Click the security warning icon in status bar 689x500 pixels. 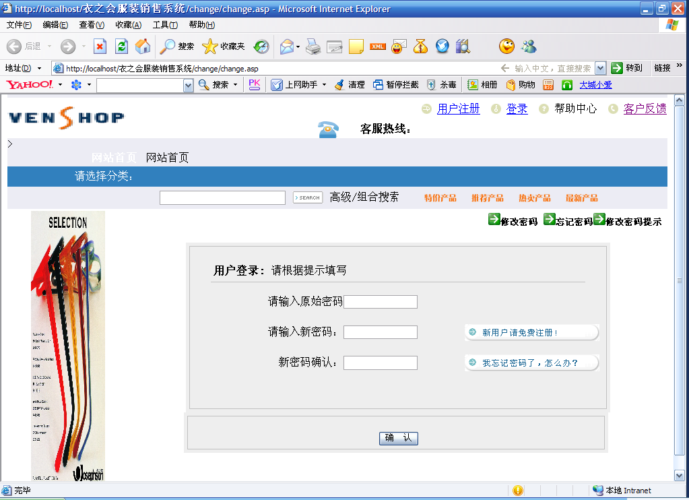click(518, 490)
